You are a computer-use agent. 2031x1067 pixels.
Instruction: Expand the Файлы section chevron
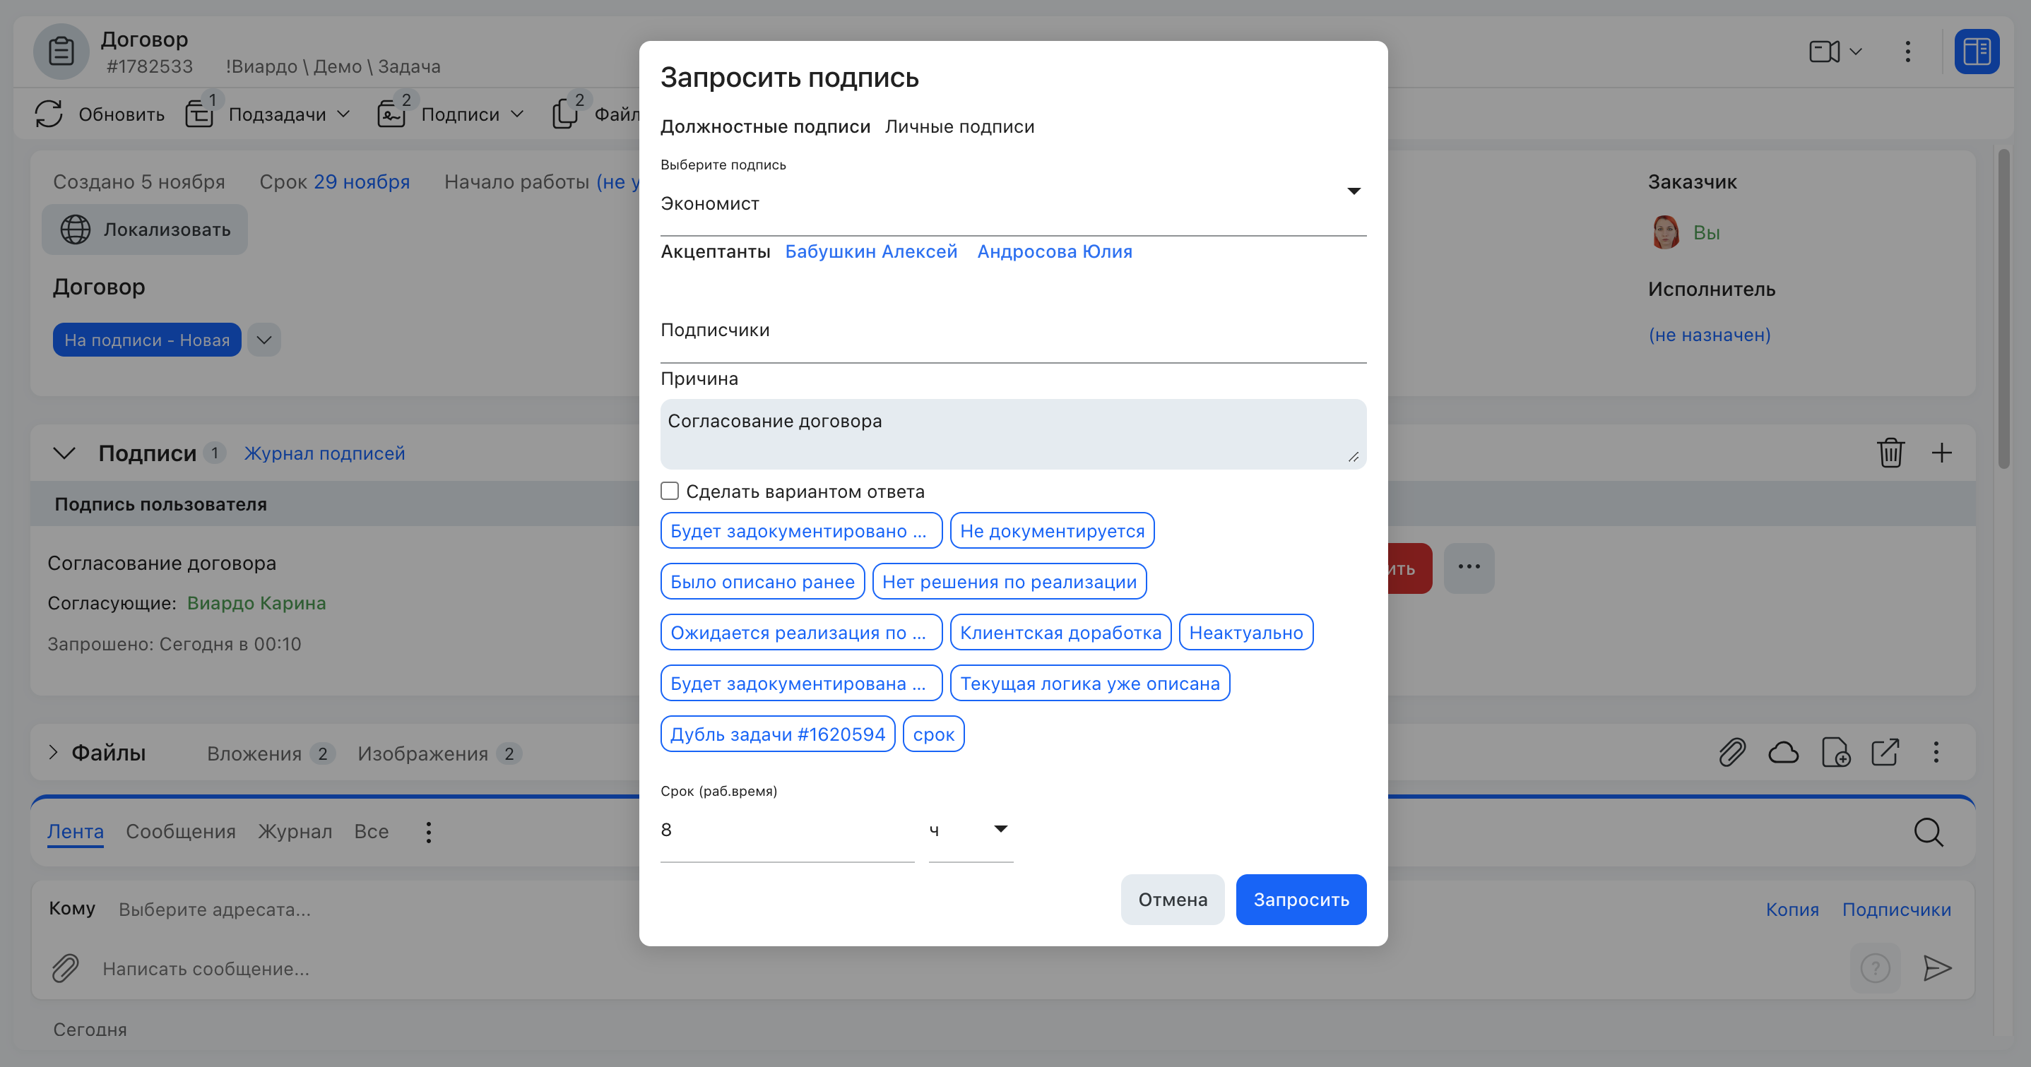point(53,753)
